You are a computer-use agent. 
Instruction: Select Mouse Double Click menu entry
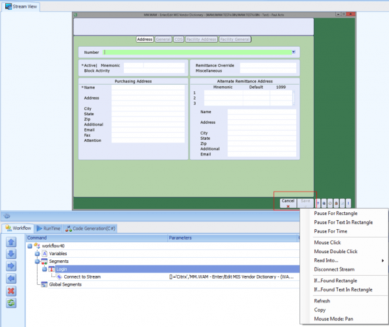336,251
